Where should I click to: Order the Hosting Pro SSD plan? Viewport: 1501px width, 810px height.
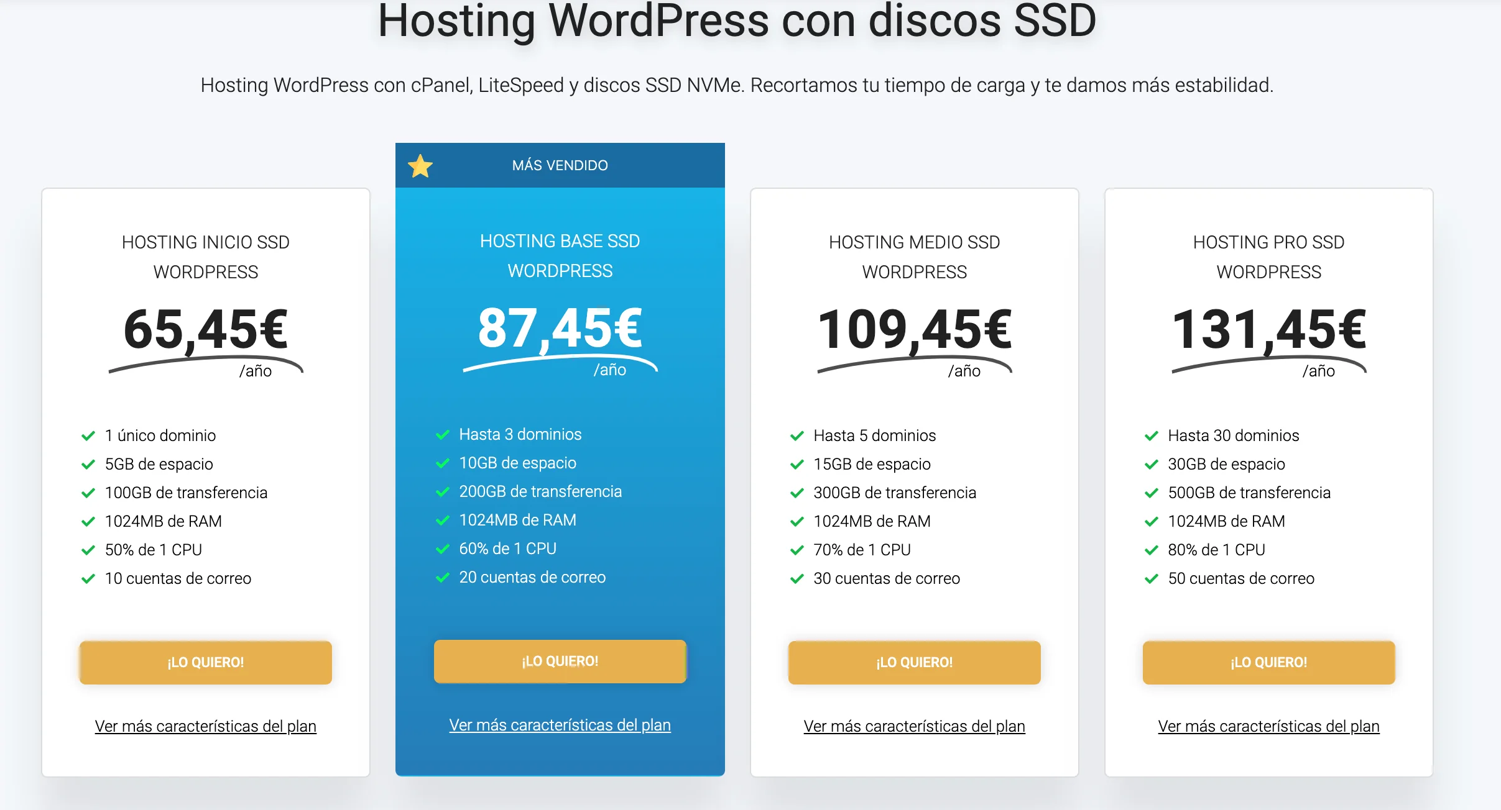pos(1268,662)
